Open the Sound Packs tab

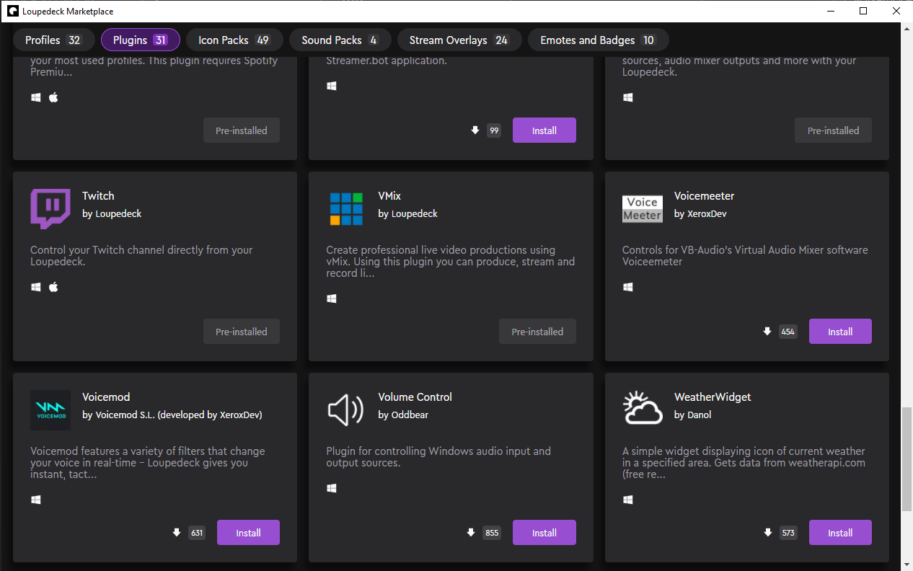click(340, 40)
